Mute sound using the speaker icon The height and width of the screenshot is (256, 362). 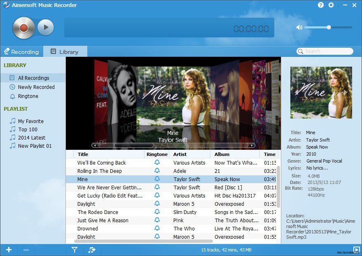pos(299,28)
